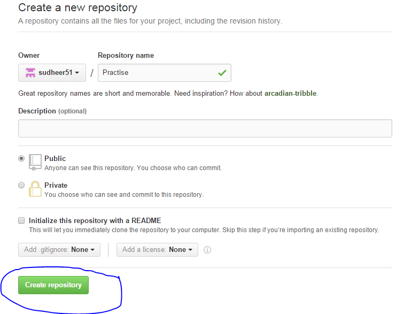The height and width of the screenshot is (314, 404).
Task: Click the Private repository lock icon
Action: [x=35, y=189]
